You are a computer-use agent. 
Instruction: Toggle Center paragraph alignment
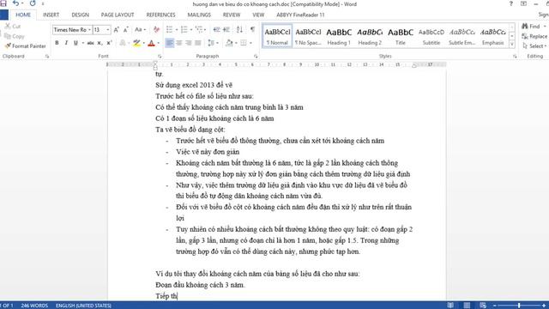click(179, 43)
